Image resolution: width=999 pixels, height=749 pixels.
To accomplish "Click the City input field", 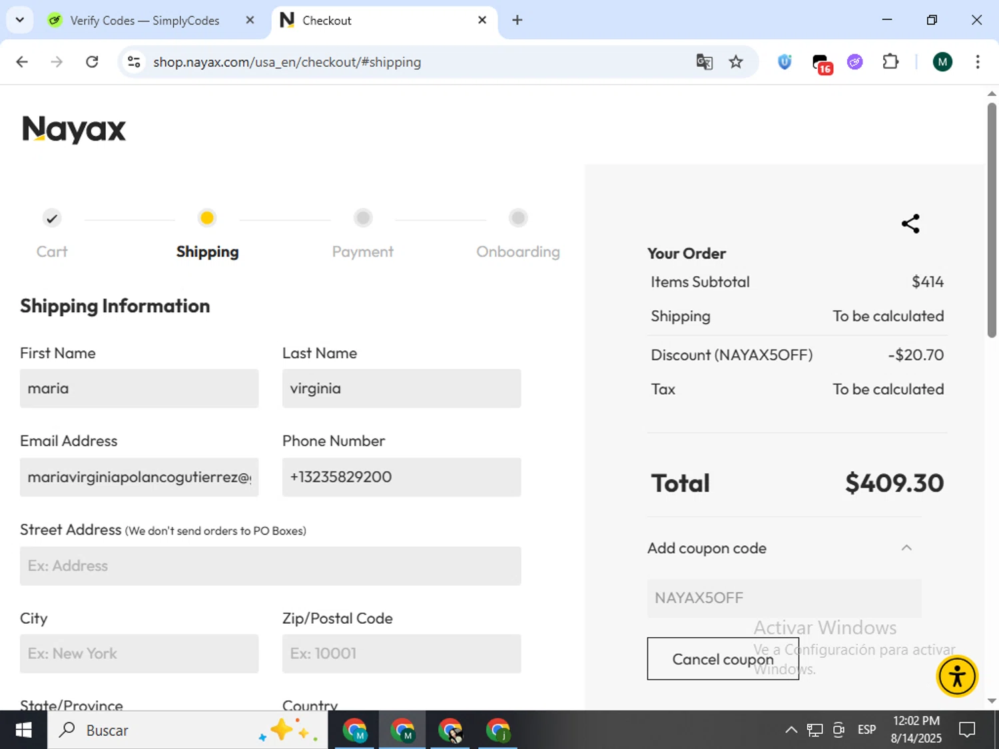I will tap(139, 654).
